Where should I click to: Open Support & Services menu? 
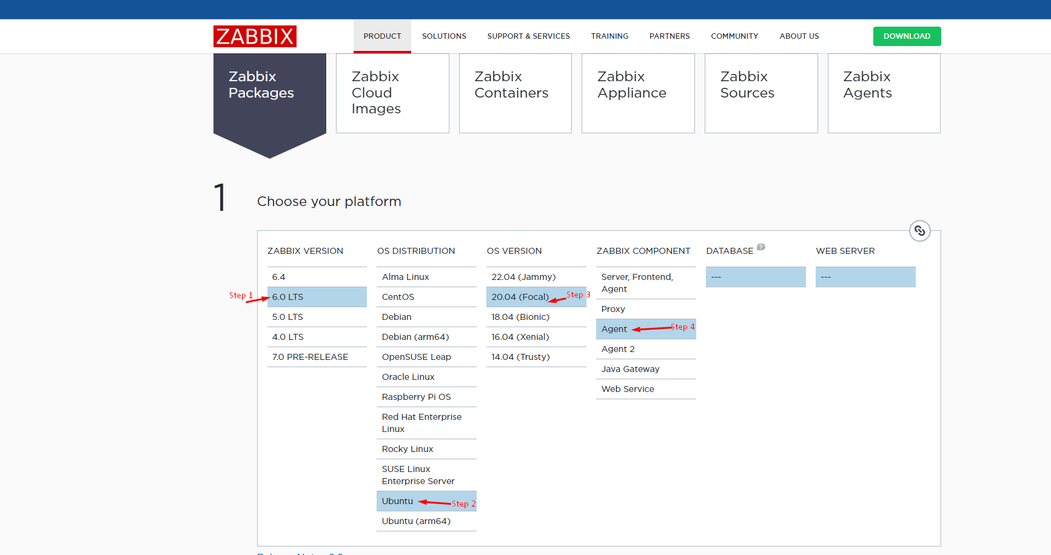point(528,36)
